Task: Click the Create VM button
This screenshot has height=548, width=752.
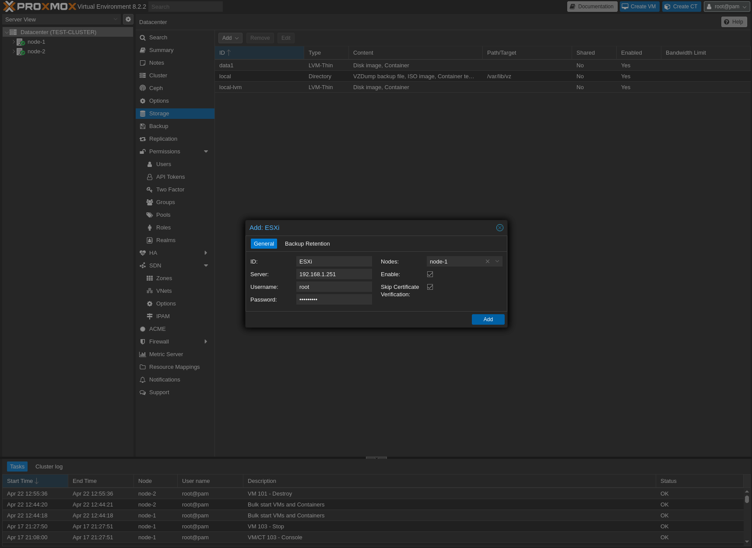Action: click(x=639, y=7)
